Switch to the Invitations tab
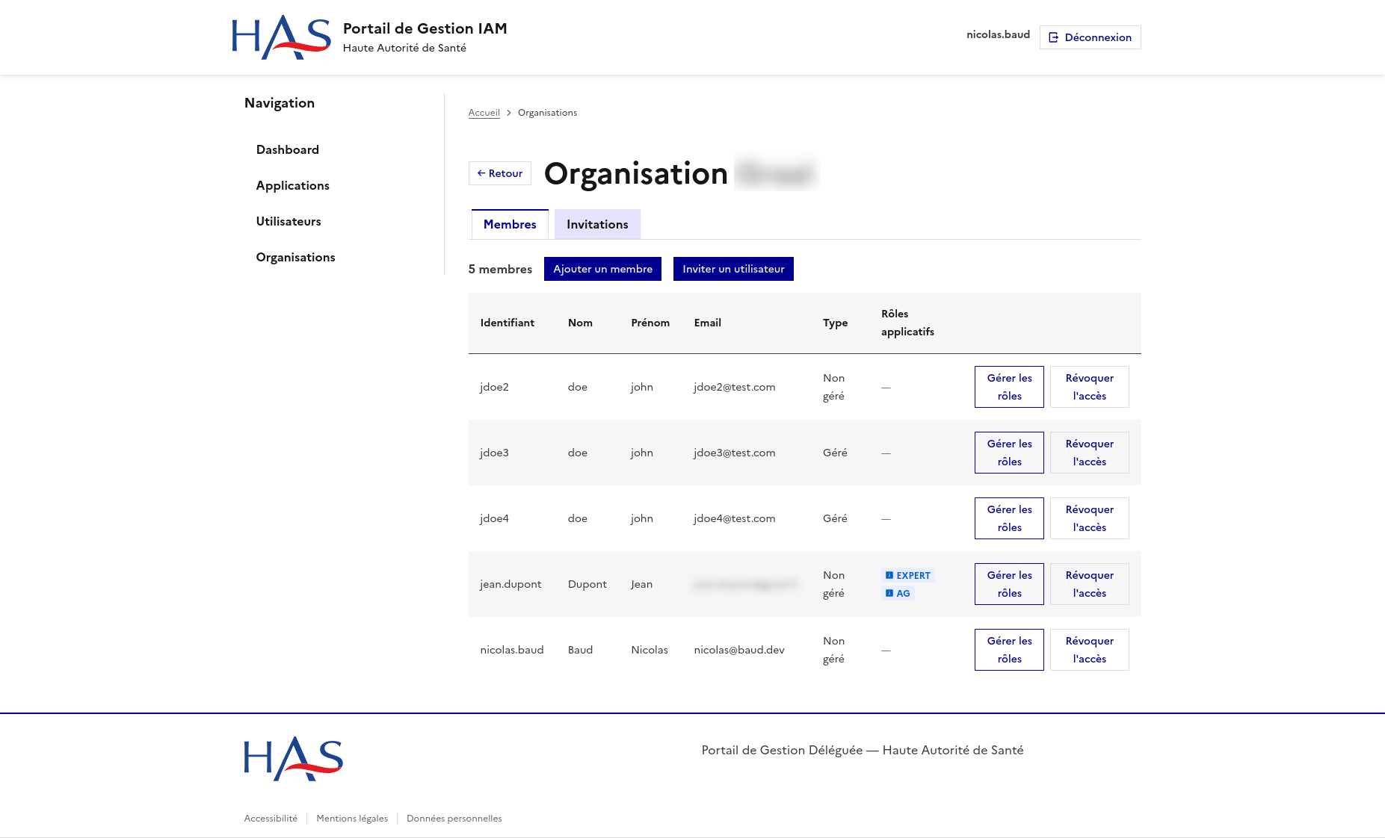1385x838 pixels. 597,224
